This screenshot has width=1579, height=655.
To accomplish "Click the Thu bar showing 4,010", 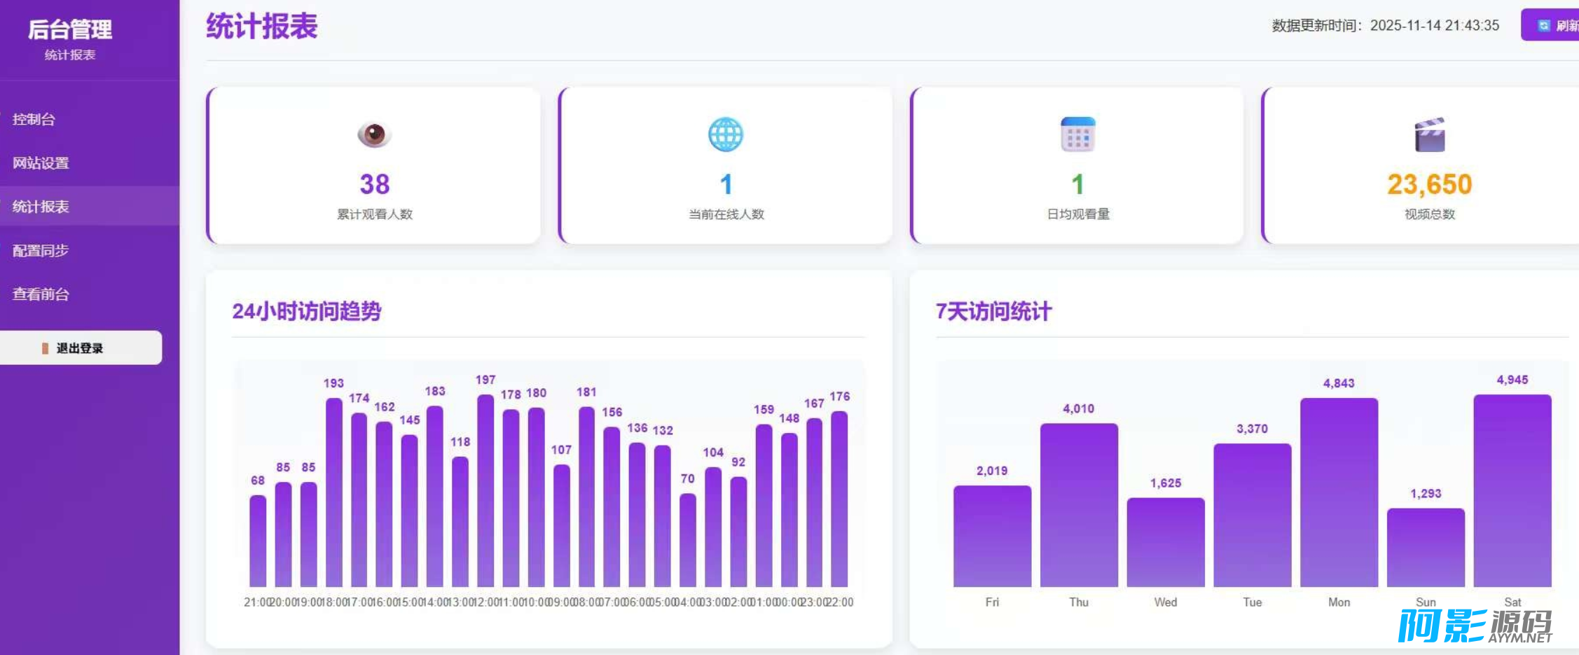I will point(1078,504).
